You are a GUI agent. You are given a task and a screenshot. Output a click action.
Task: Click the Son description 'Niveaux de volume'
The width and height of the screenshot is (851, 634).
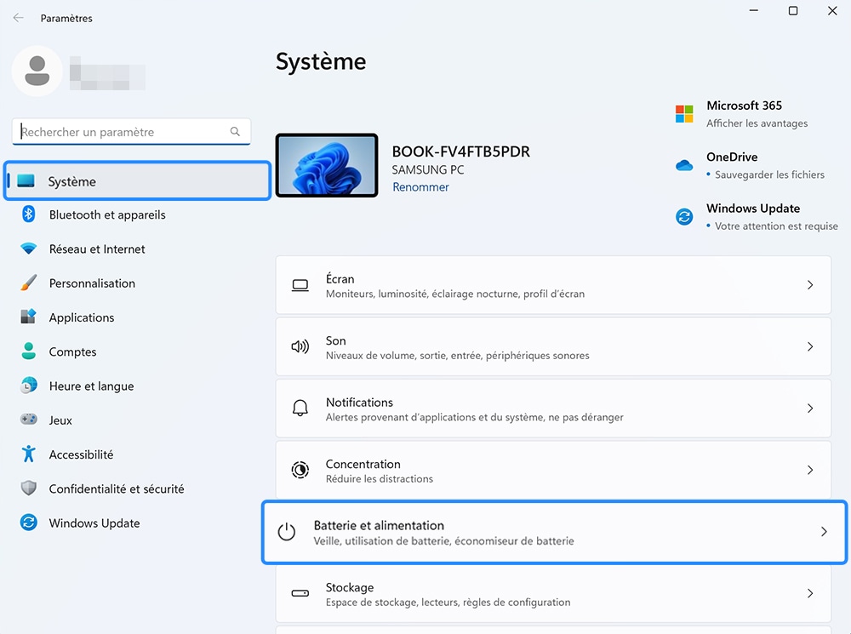point(457,356)
